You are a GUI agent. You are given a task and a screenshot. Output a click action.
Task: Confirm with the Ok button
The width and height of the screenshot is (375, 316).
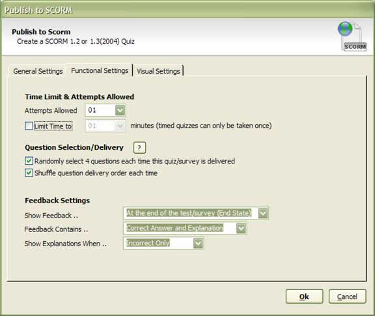(x=304, y=296)
